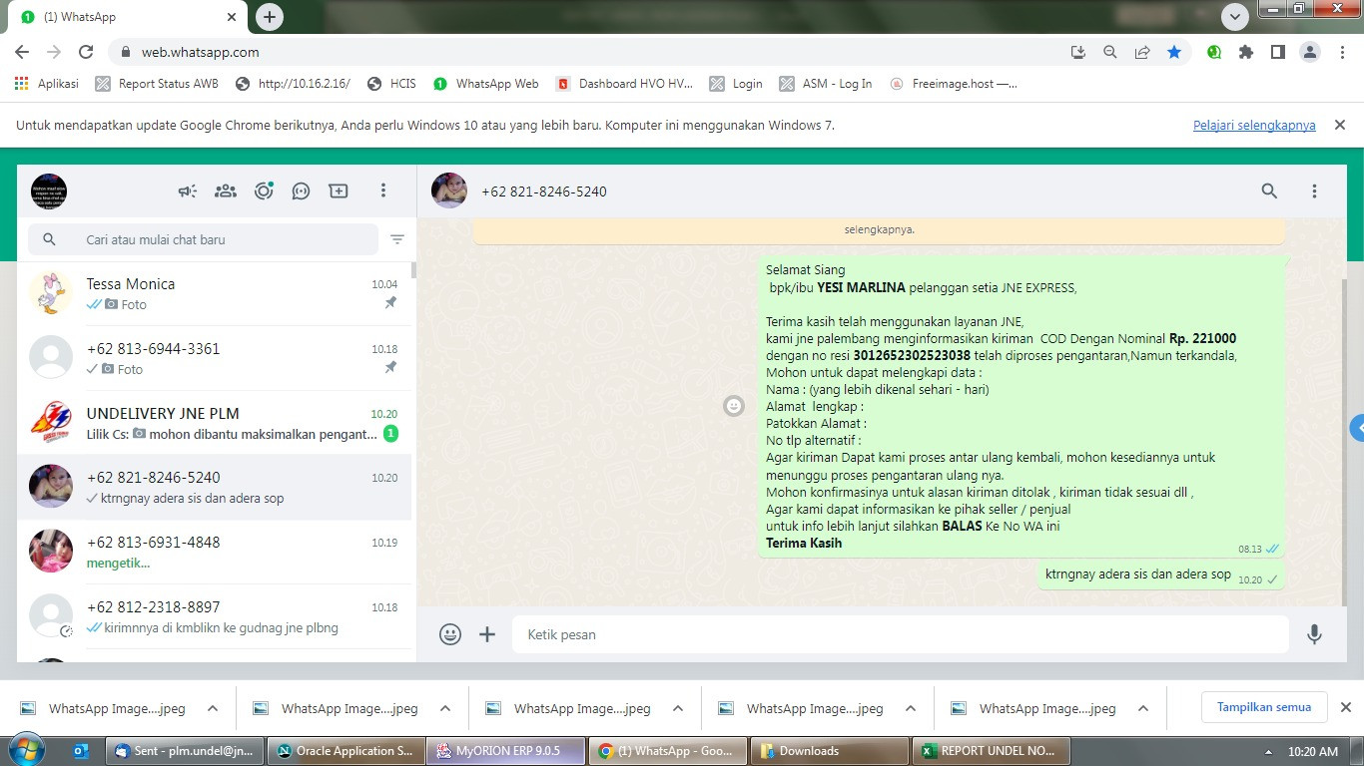Expand last WhatsApp Image download options
This screenshot has width=1364, height=766.
click(1143, 709)
